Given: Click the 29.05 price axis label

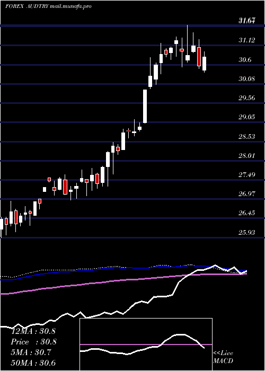Looking at the screenshot, I should point(247,117).
